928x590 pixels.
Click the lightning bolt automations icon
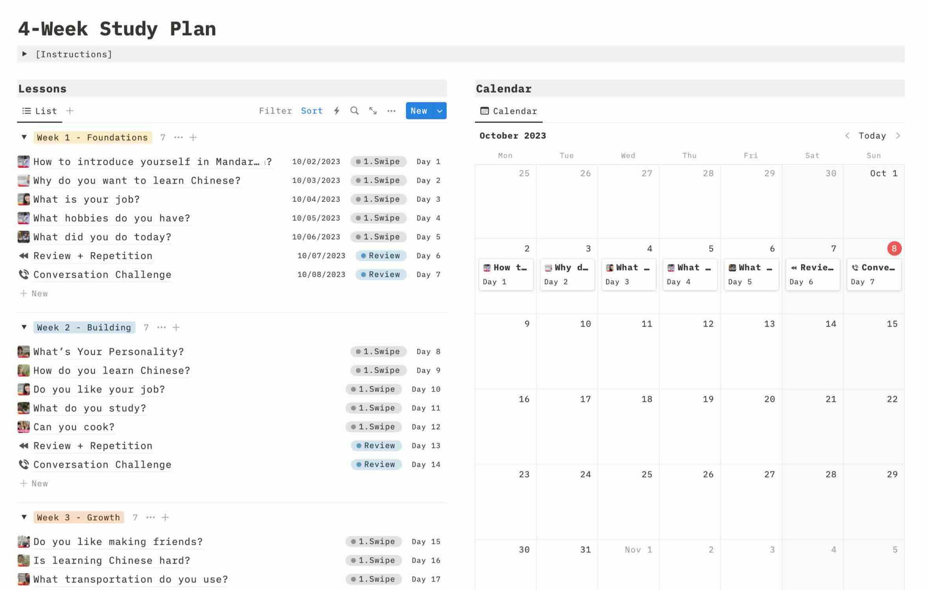coord(337,111)
